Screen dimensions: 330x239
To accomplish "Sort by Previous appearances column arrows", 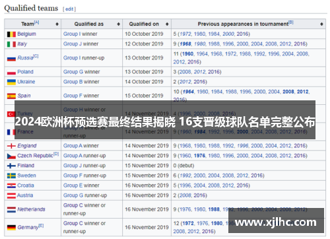I will click(x=321, y=24).
